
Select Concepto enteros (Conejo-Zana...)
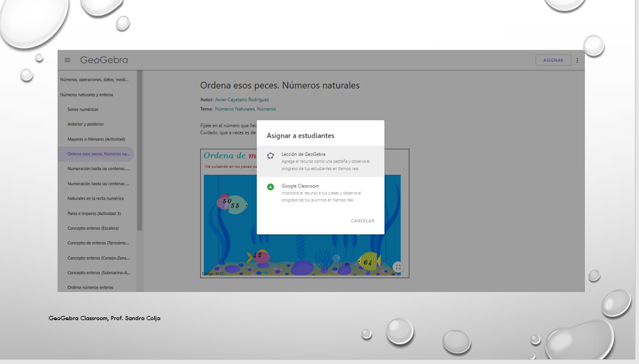click(x=99, y=258)
